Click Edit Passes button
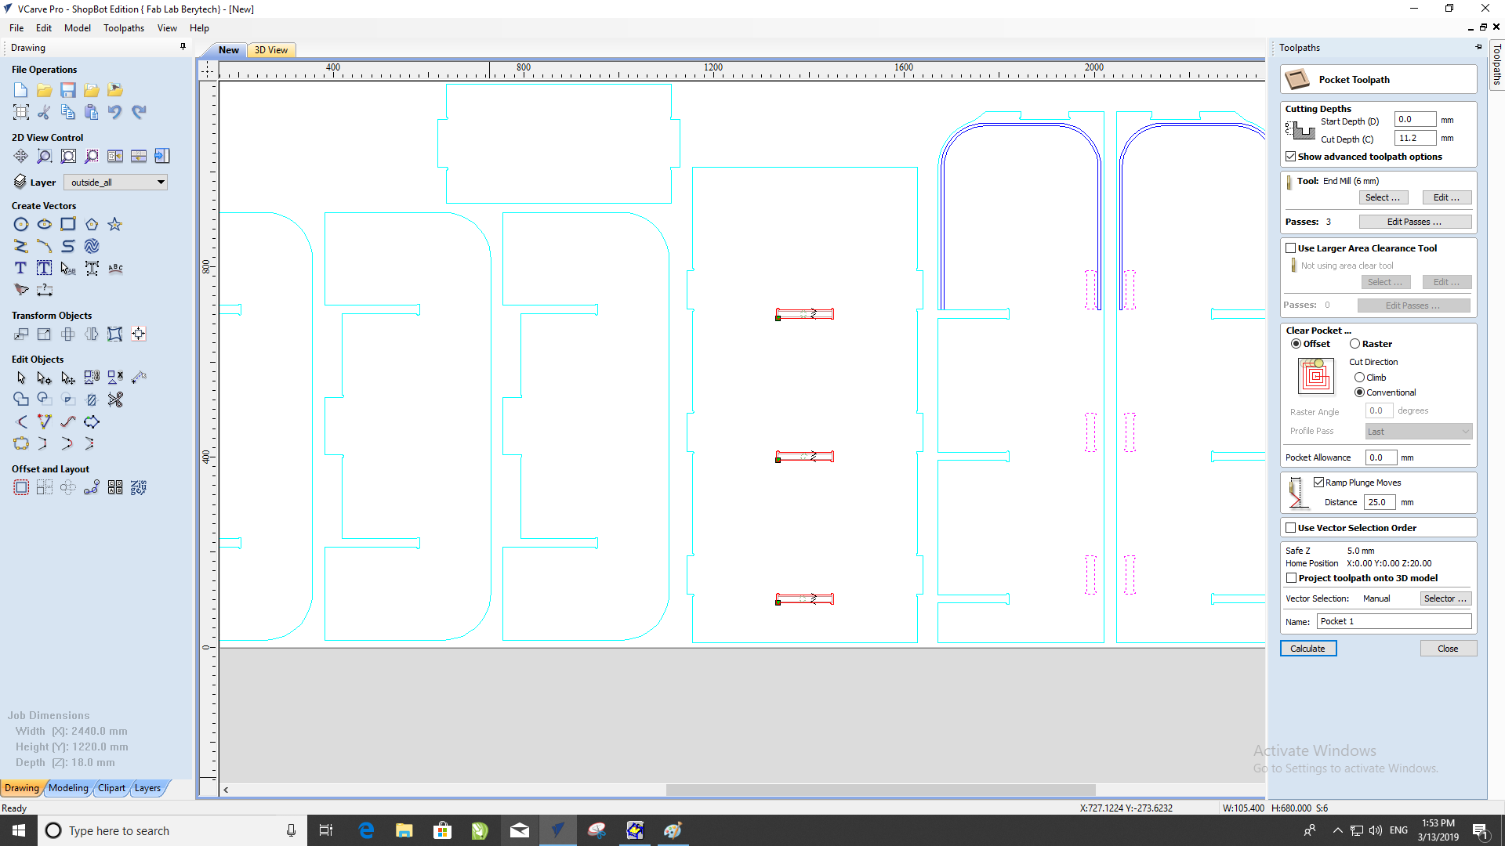This screenshot has width=1505, height=846. (x=1414, y=222)
